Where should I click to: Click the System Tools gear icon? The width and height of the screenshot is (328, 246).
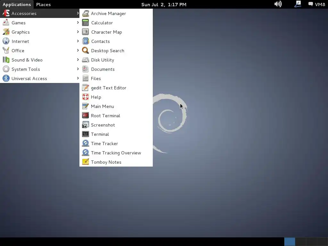[x=6, y=69]
